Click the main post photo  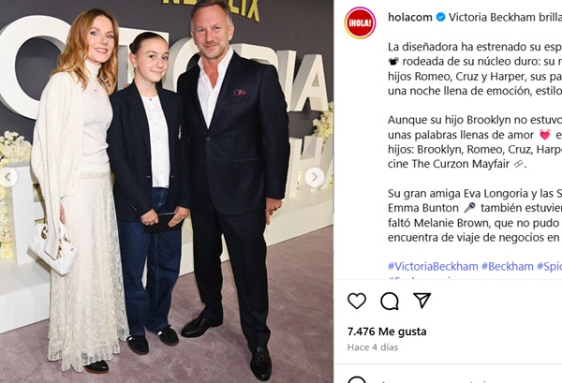pos(167,191)
